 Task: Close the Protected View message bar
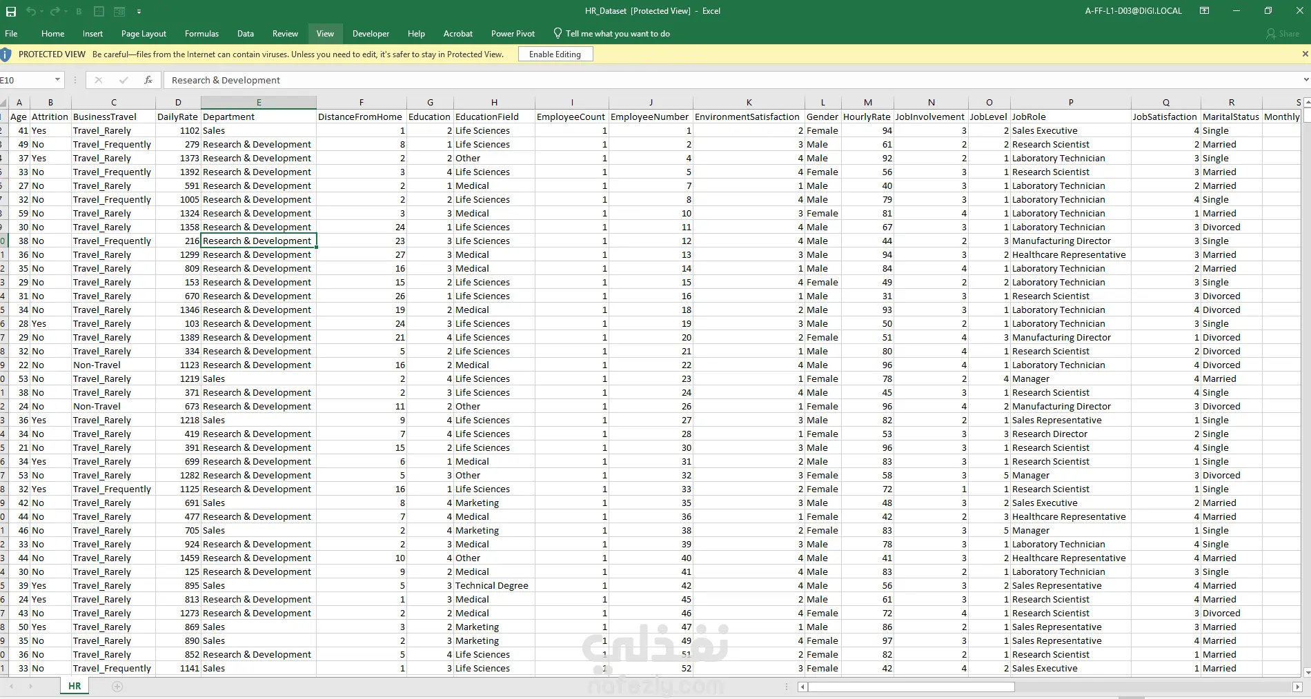pos(1305,54)
